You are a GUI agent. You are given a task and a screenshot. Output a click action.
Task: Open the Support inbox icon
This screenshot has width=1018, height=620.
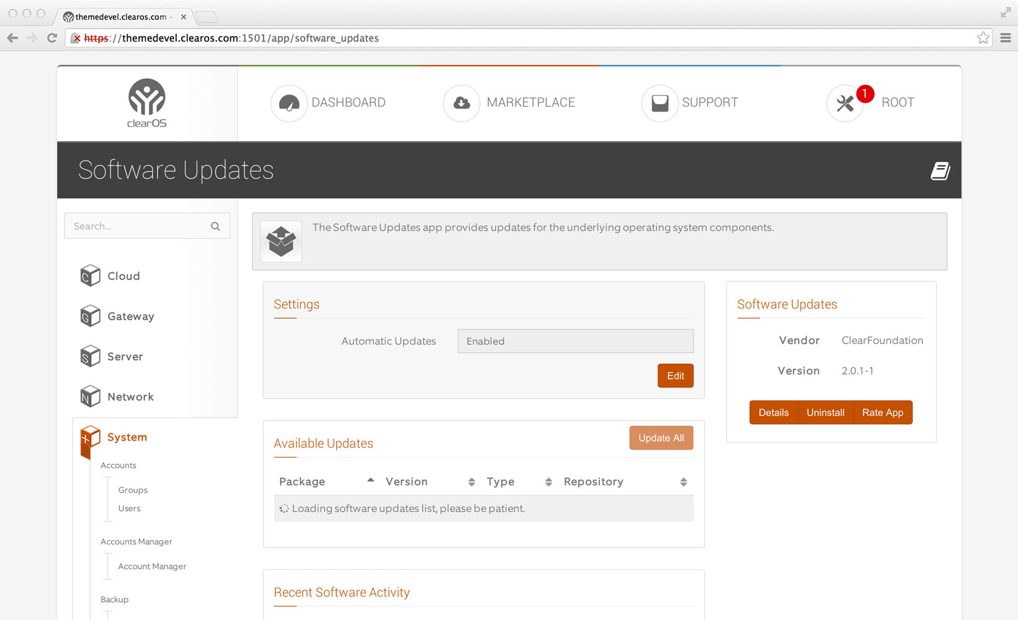coord(660,103)
